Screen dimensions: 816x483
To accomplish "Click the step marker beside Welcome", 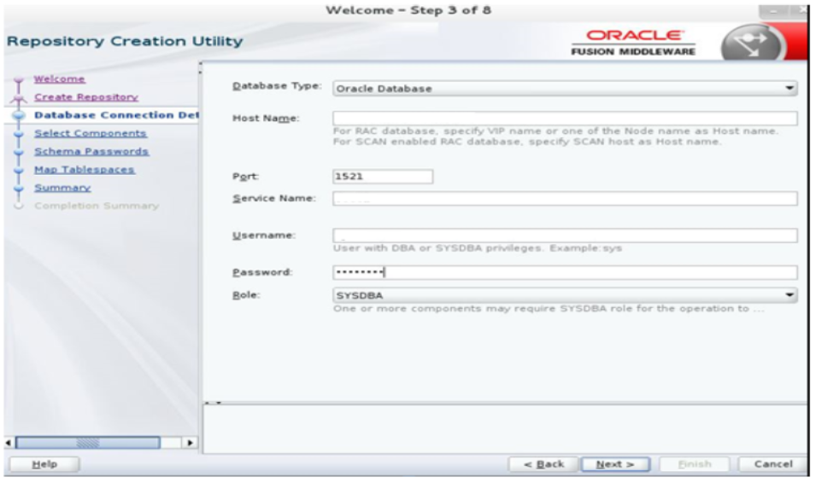I will (19, 82).
